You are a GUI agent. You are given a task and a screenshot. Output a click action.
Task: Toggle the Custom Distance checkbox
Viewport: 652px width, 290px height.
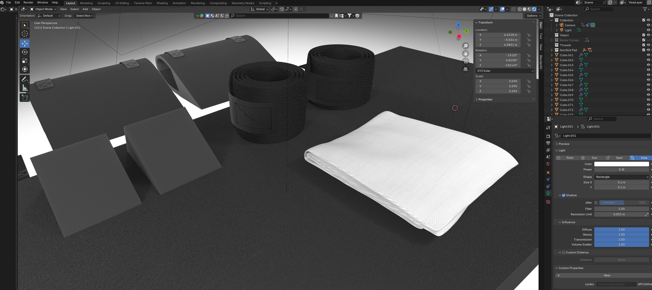(564, 253)
